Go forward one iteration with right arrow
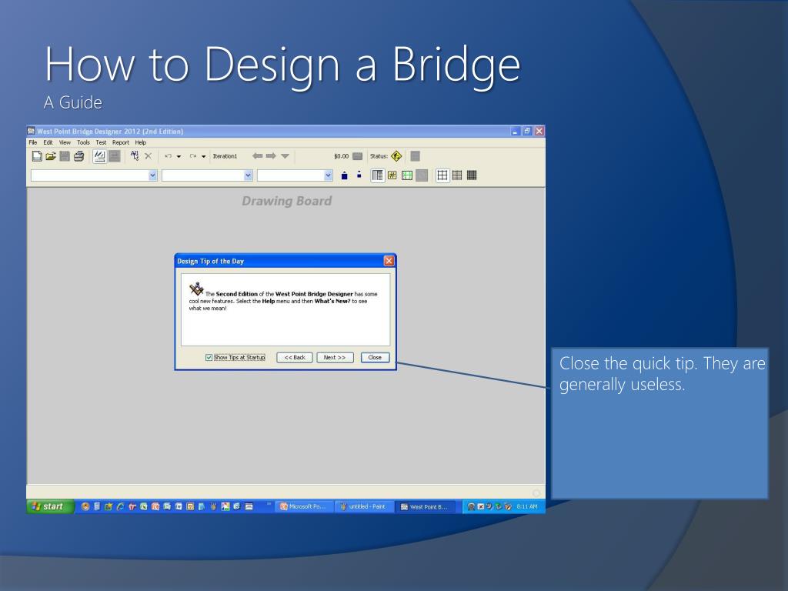Image resolution: width=788 pixels, height=591 pixels. (271, 155)
